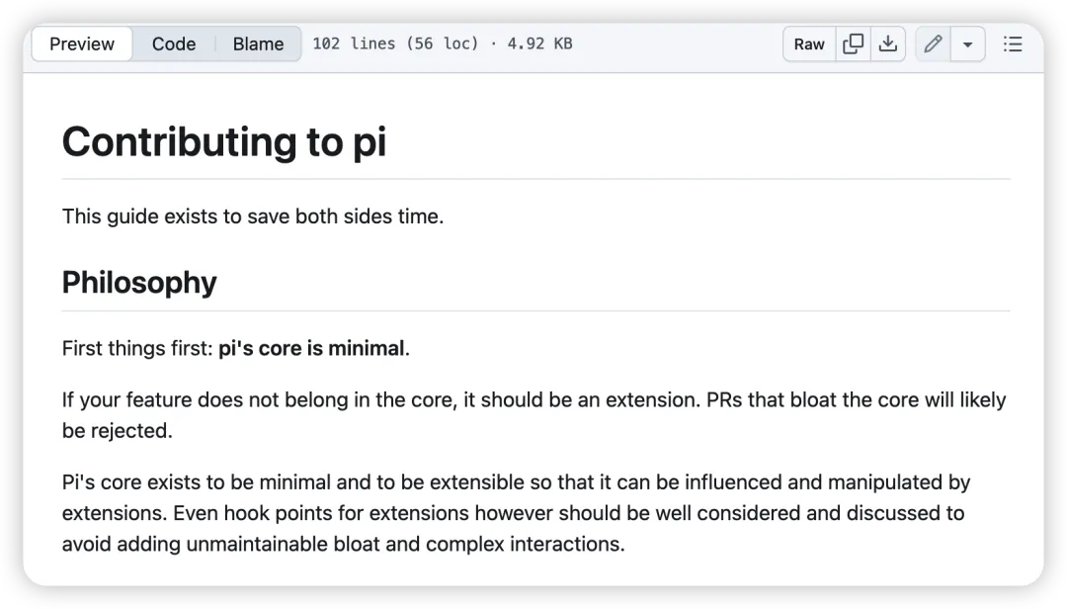Switch to the Code tab

pyautogui.click(x=174, y=44)
